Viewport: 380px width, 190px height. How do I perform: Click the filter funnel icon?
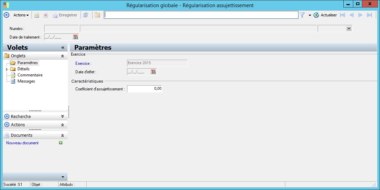click(x=302, y=15)
